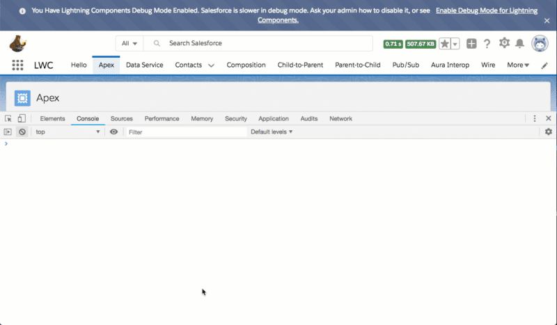Viewport: 557px width, 325px height.
Task: Click the DevTools inspect element icon
Action: [8, 119]
